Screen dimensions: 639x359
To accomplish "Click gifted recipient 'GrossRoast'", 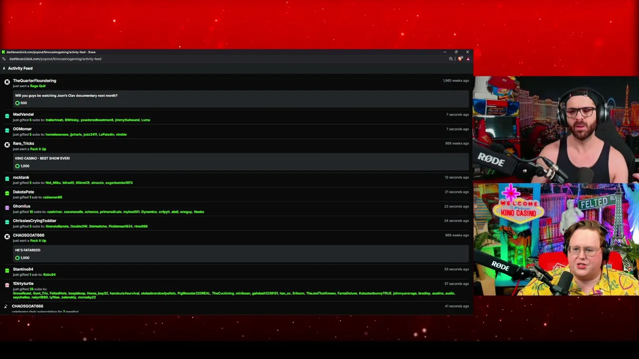I will tap(22, 294).
